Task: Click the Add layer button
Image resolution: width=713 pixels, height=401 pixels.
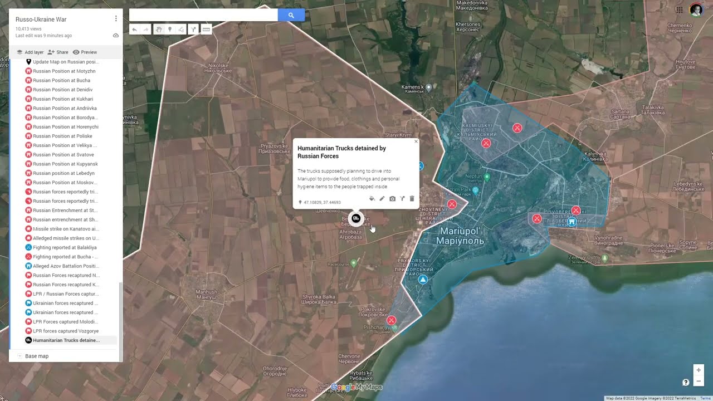Action: 30,52
